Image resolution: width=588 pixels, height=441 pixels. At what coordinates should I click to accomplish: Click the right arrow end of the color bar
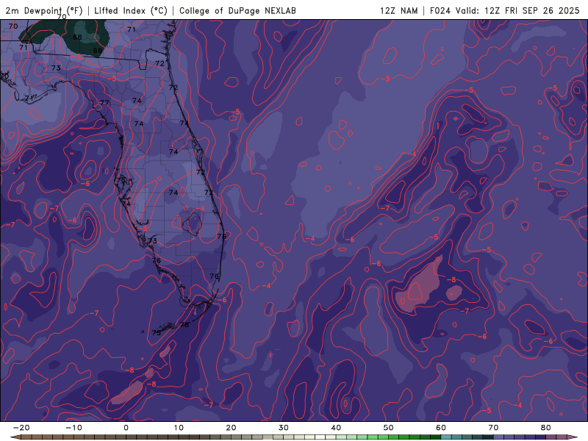pos(573,437)
